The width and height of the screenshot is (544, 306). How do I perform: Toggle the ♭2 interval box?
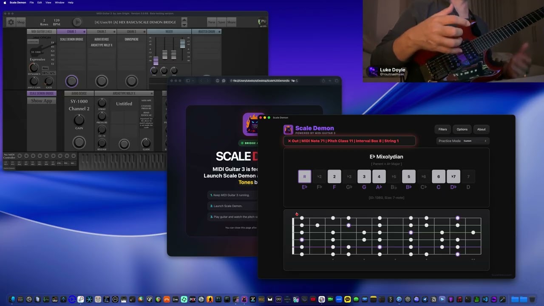319,176
